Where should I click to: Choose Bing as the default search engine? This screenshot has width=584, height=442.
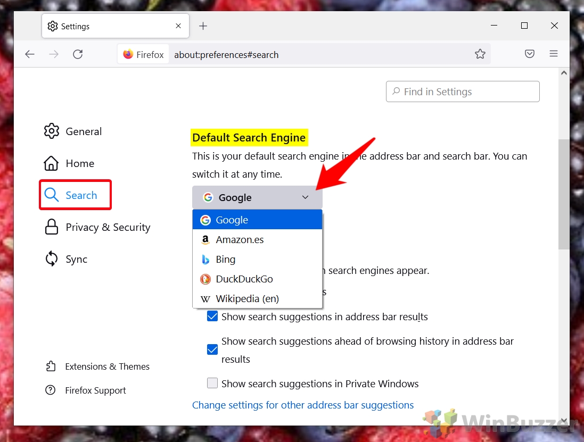257,260
